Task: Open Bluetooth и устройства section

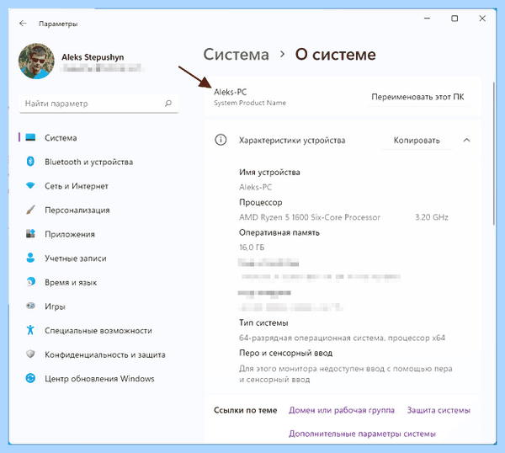Action: 88,162
